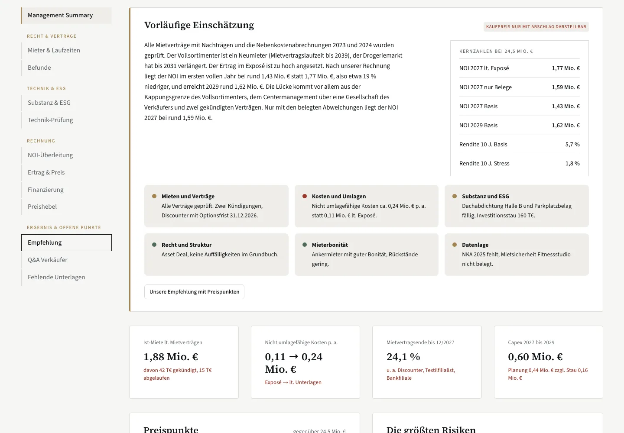
Task: Click the NOI 2027 lt. Exposé row
Action: pos(520,68)
